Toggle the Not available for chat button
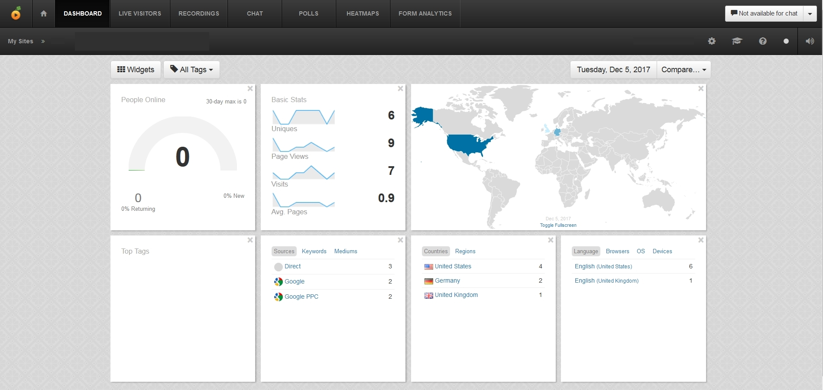This screenshot has height=390, width=823. click(x=764, y=13)
